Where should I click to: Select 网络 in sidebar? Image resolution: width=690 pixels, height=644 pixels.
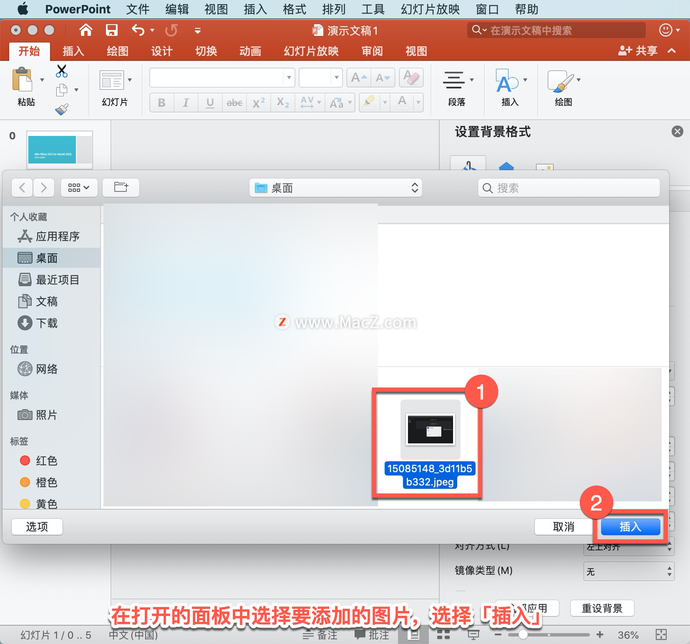click(51, 369)
